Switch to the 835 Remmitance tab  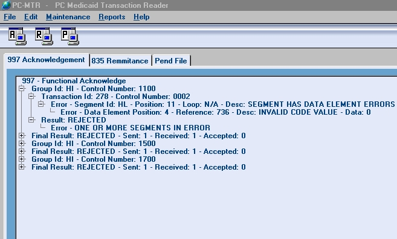pyautogui.click(x=120, y=61)
